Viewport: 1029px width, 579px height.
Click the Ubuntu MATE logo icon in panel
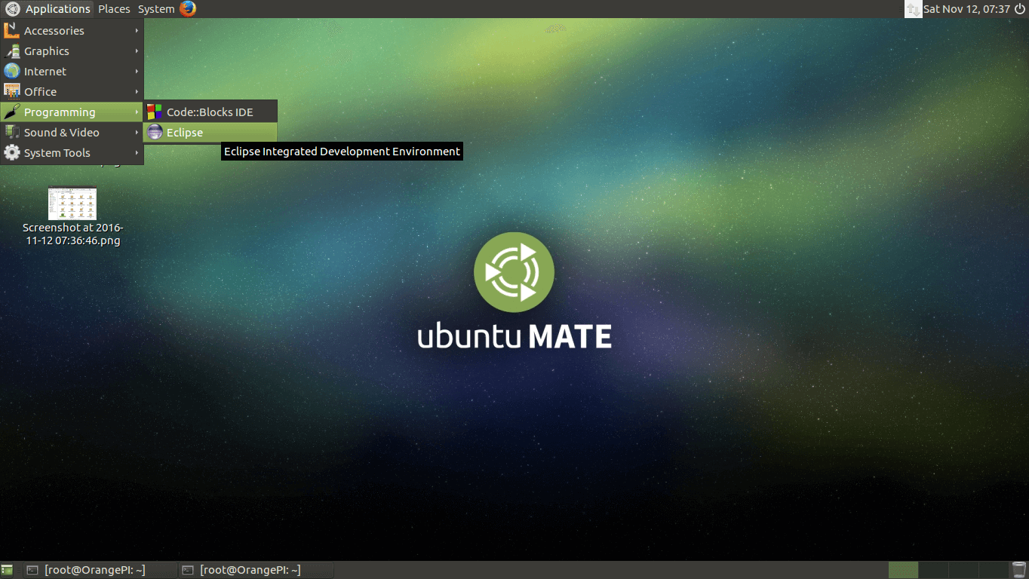coord(12,9)
